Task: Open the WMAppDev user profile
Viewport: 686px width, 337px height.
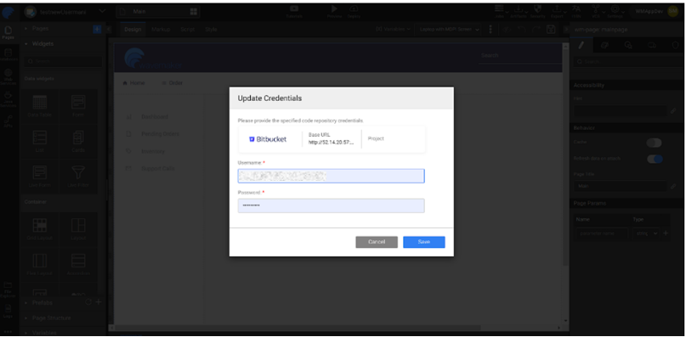Action: (655, 12)
